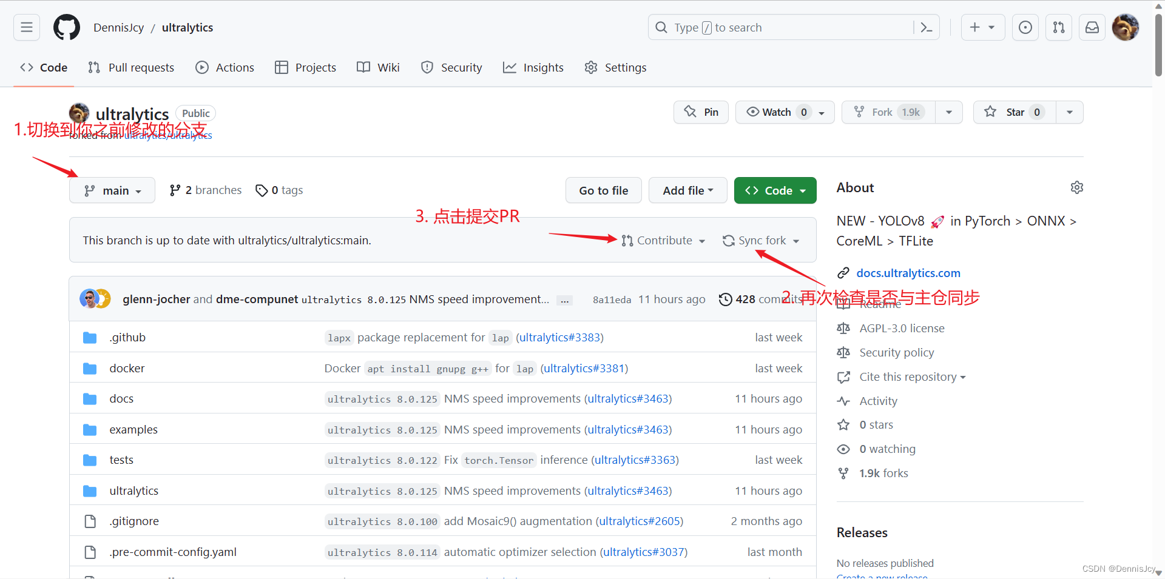Click the Go to file button
Image resolution: width=1165 pixels, height=579 pixels.
(604, 190)
